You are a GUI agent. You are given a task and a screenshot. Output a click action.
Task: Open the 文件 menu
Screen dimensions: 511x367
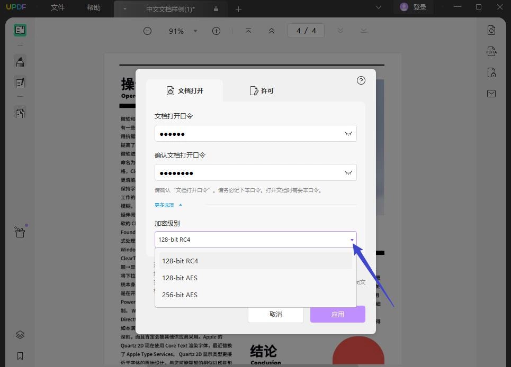tap(58, 7)
